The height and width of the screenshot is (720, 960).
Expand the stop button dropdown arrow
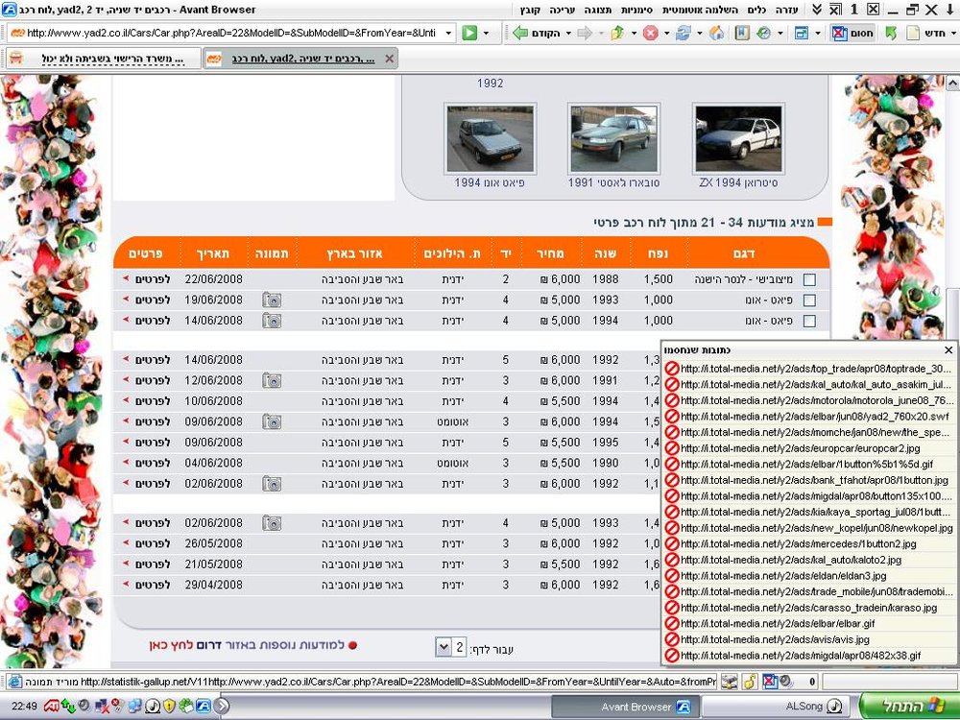tap(666, 33)
